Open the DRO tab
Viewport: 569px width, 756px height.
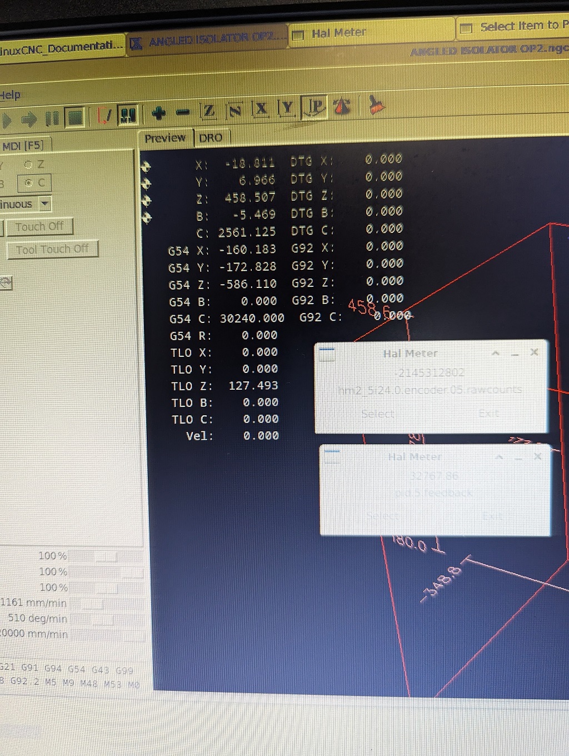point(211,137)
